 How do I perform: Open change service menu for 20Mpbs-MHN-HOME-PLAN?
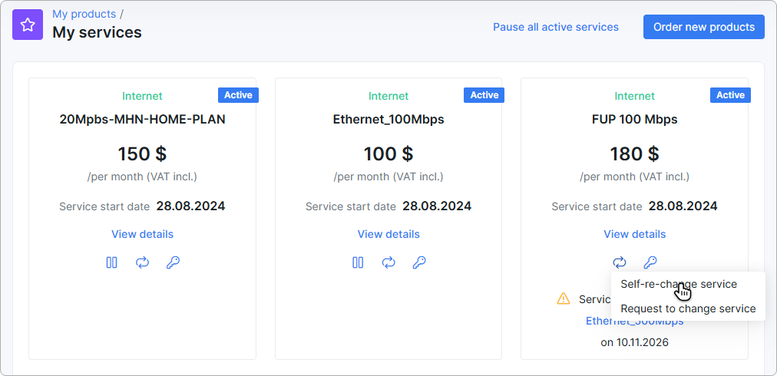(142, 262)
